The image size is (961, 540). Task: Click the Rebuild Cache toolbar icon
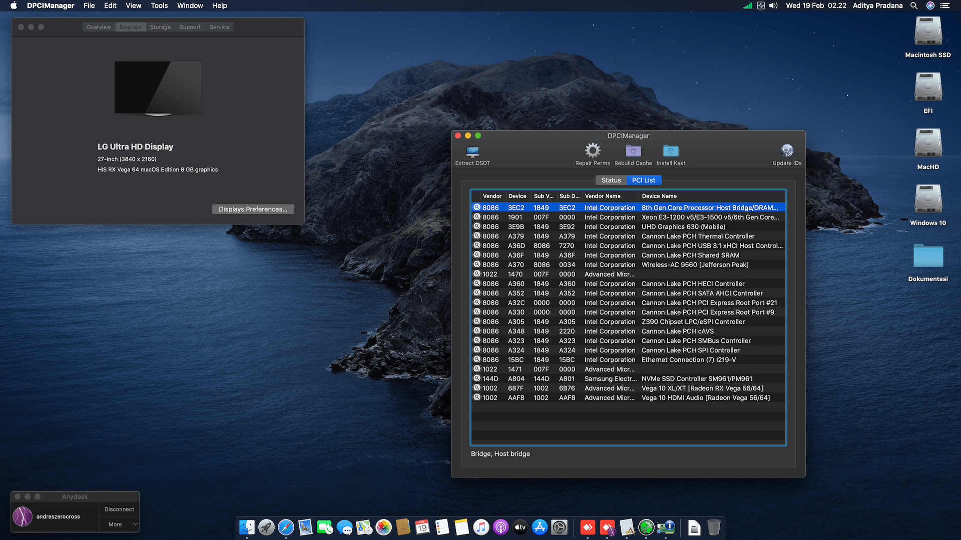click(x=633, y=151)
